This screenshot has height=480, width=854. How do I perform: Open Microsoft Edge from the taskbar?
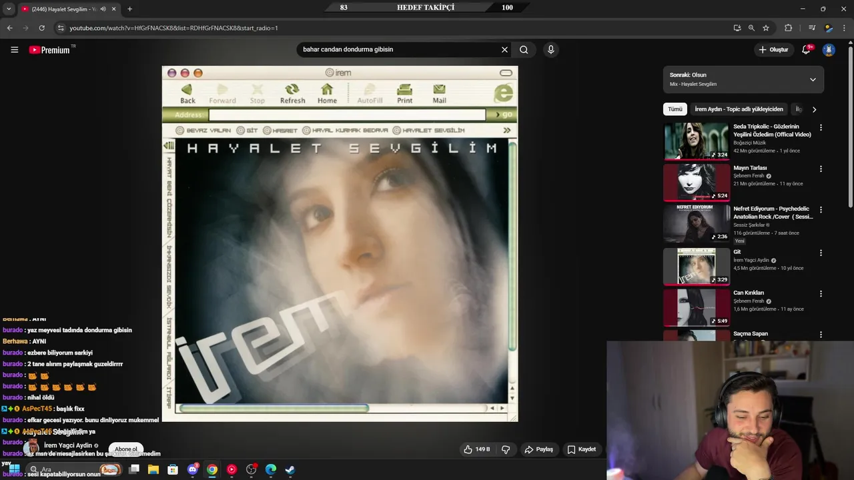(x=271, y=469)
